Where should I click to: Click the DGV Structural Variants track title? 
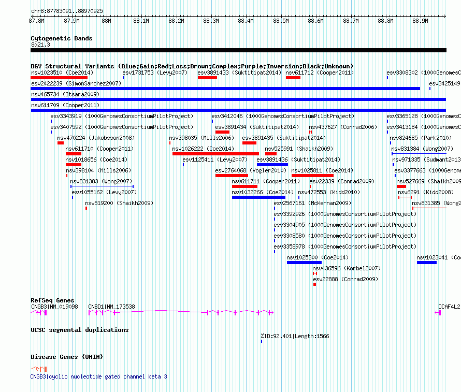192,66
